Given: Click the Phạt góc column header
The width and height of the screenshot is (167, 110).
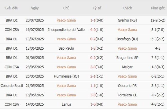Looking at the screenshot, I should point(158,8).
